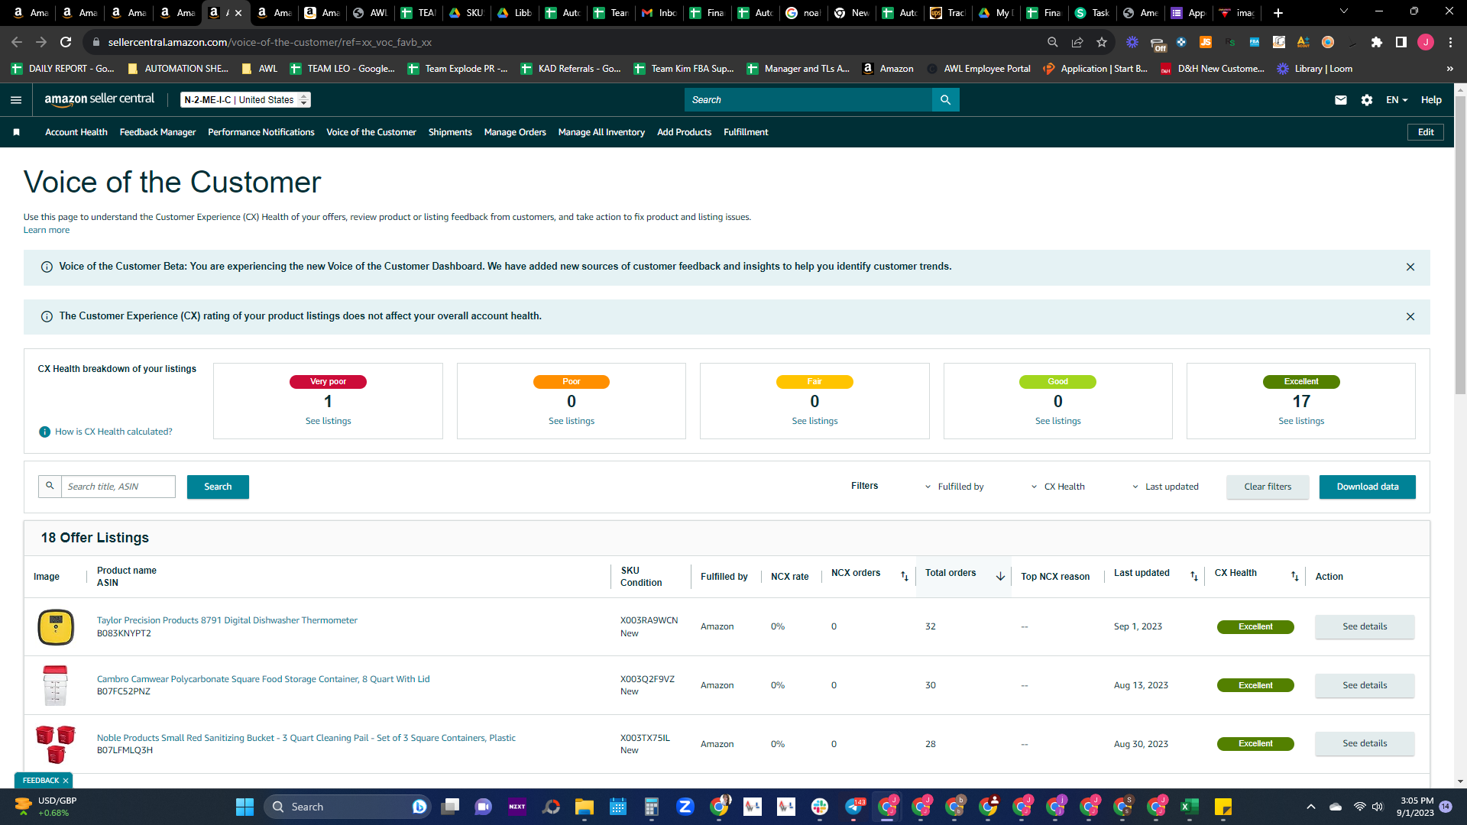Show more bookmarks via double chevron

pyautogui.click(x=1449, y=69)
